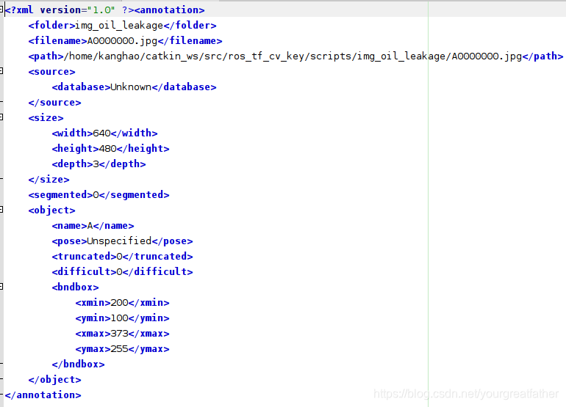Screen dimensions: 566x407
Task: Click the ymax value 255
Action: (x=120, y=349)
